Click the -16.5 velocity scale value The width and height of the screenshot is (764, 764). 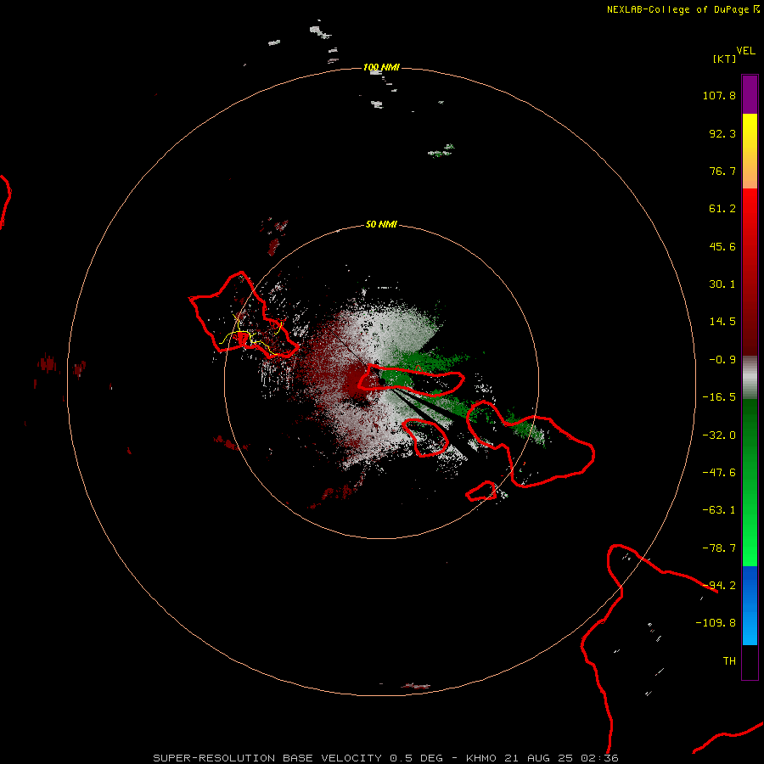719,397
